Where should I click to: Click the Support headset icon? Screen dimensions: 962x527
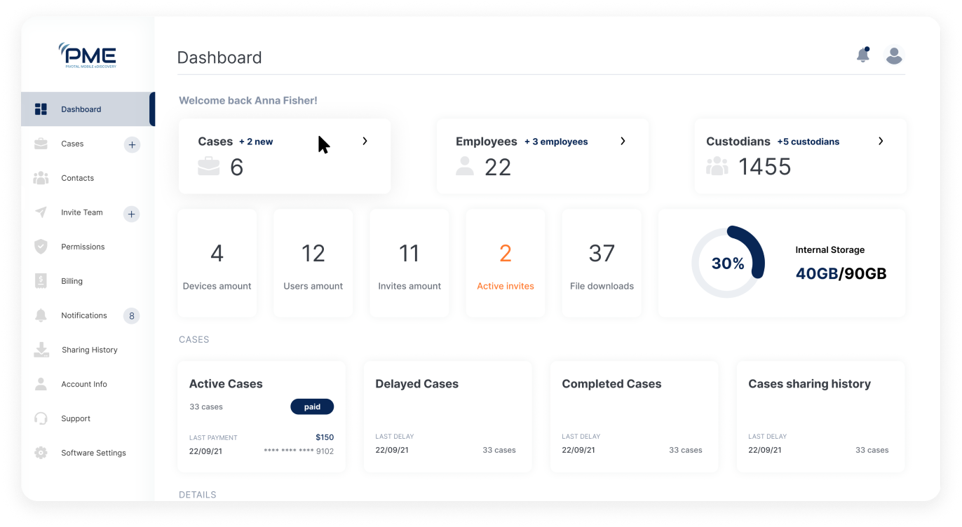(41, 418)
